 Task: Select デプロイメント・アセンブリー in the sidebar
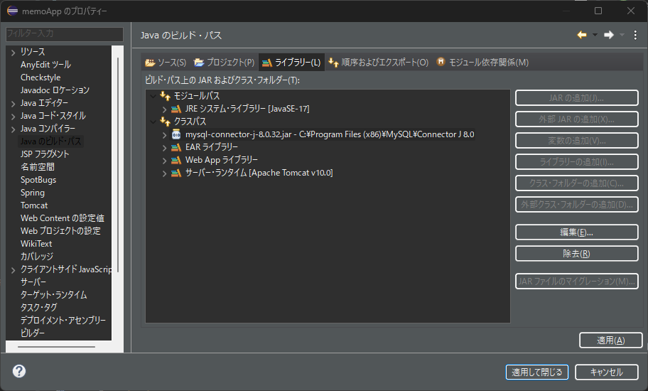63,321
